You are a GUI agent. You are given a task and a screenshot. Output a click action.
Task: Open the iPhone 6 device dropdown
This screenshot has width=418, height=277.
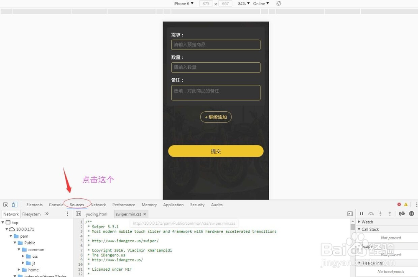[x=184, y=3]
